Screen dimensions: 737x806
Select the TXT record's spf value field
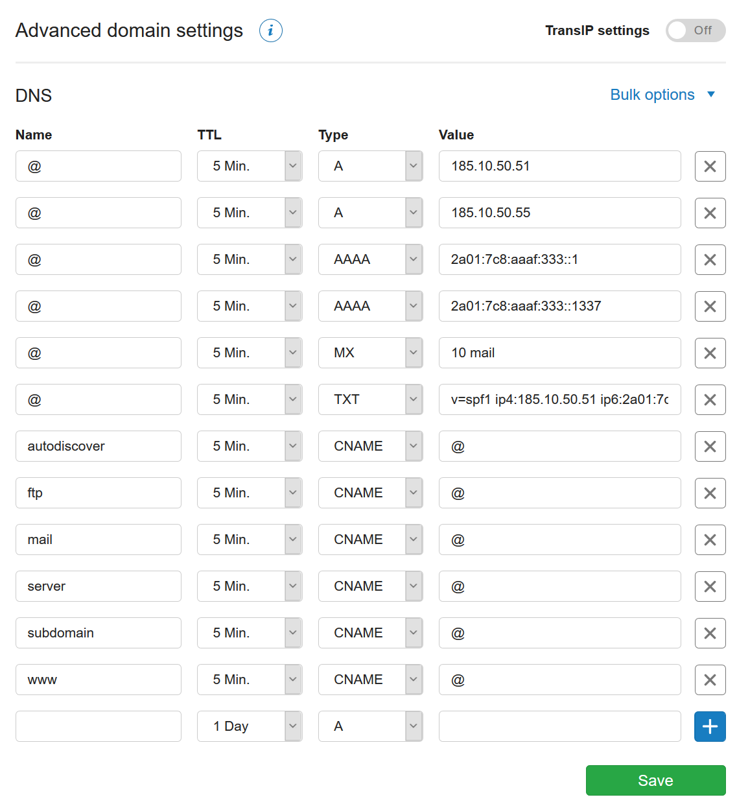(559, 399)
